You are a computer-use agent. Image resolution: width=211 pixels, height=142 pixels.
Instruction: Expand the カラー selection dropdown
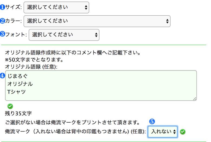click(97, 21)
